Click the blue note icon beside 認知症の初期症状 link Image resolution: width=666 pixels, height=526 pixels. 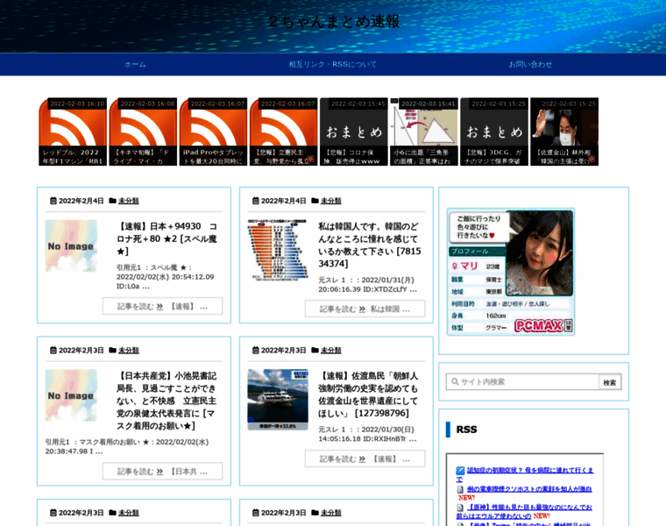click(460, 471)
